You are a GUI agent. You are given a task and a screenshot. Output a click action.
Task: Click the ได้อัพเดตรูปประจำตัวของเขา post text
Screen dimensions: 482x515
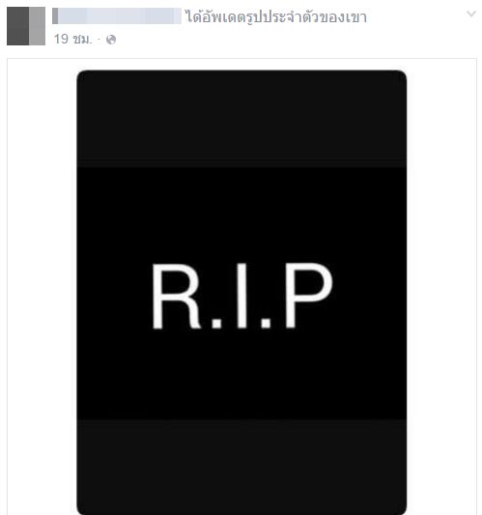coord(276,16)
